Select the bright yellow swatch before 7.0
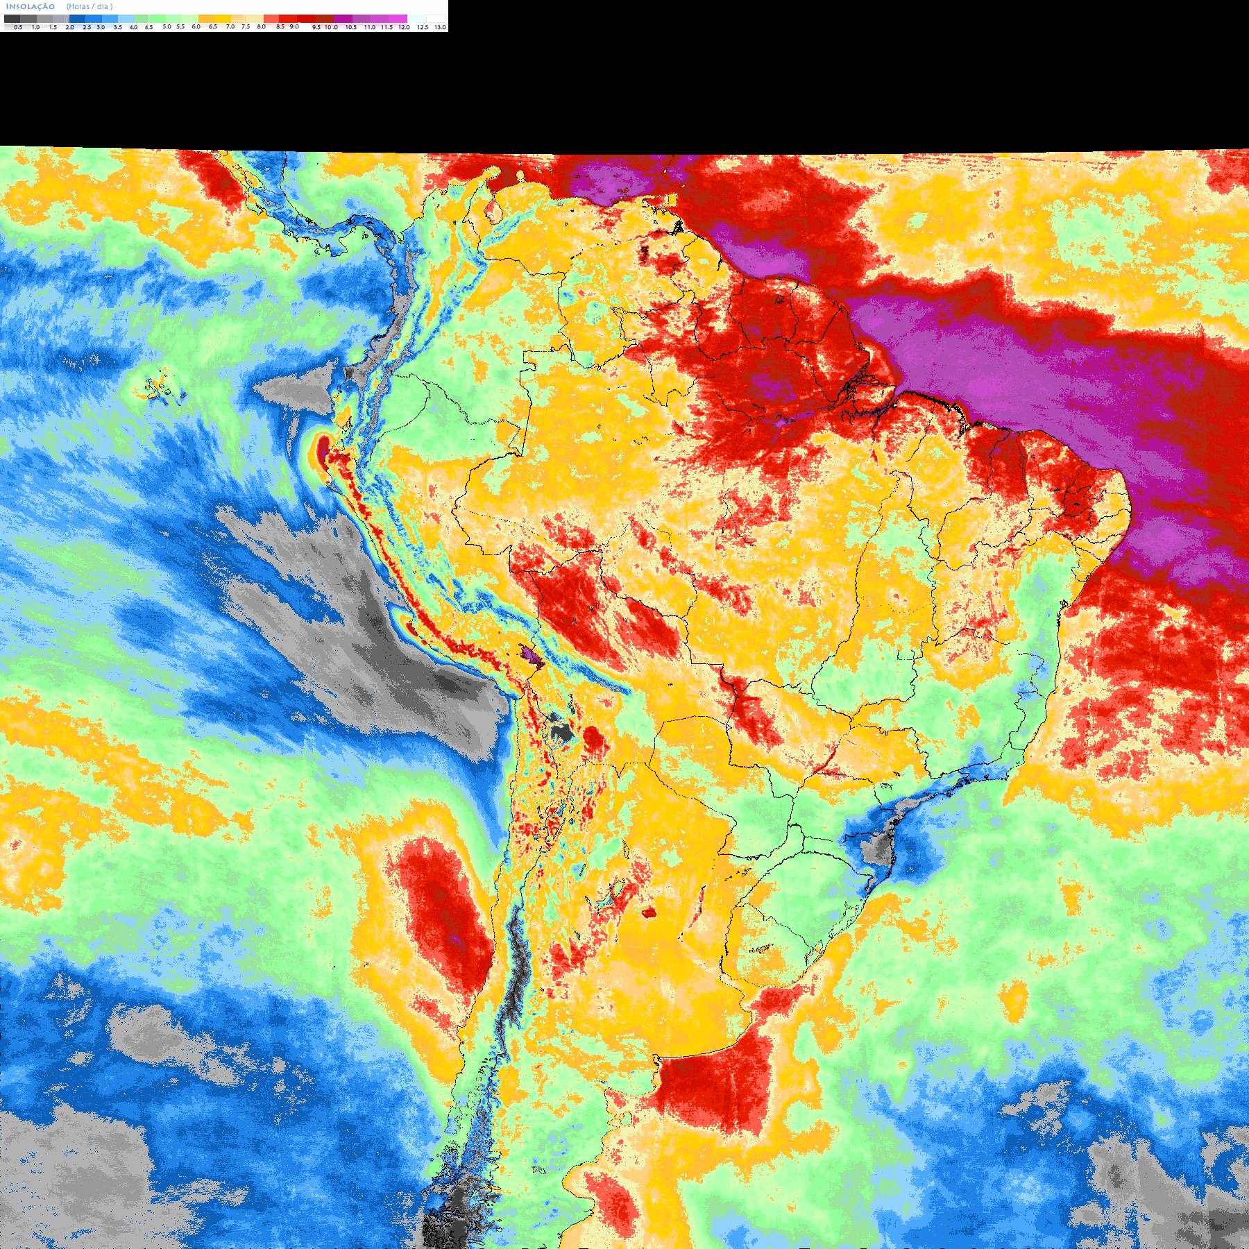Screen dimensions: 1249x1249 (x=223, y=19)
